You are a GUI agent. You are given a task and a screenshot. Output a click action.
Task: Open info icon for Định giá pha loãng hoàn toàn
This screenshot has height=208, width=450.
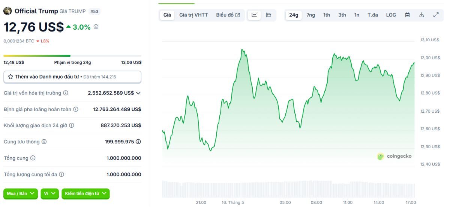tap(76, 109)
